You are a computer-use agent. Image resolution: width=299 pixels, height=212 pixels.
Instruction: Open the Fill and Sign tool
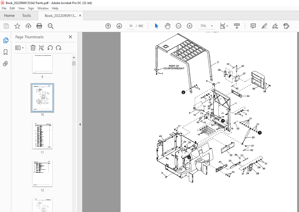tap(275, 26)
